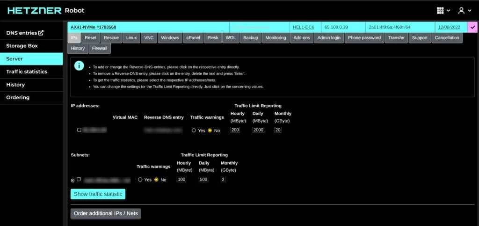Tick the IP address row checkbox
The width and height of the screenshot is (479, 226).
click(x=79, y=130)
